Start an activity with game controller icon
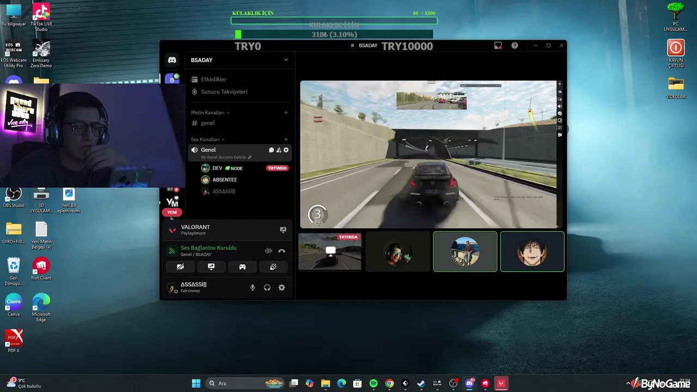The height and width of the screenshot is (392, 697). coord(242,267)
